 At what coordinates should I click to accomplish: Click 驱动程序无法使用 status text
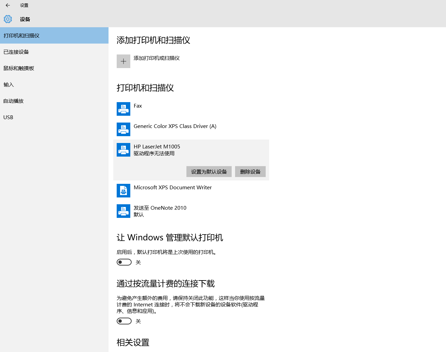point(154,154)
